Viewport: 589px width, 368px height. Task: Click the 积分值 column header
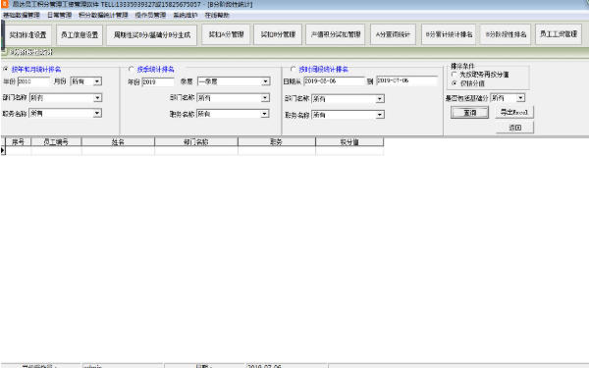pos(349,142)
